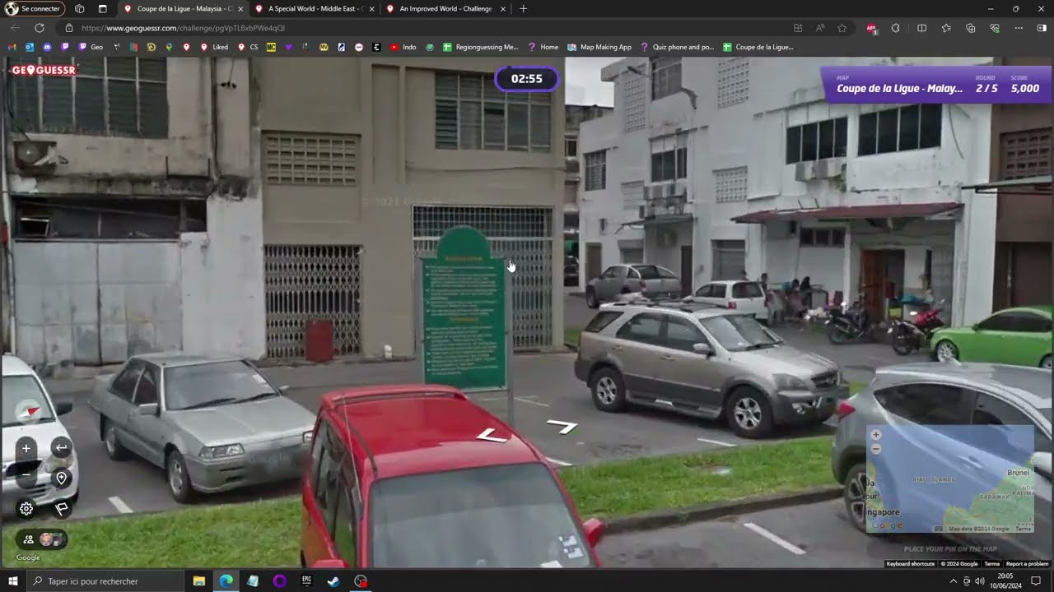Open the favorites list icon
The image size is (1054, 592).
point(946,28)
